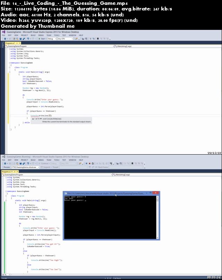Click Undo in the non-running Visual Studio toolbar
Image resolution: width=222 pixels, height=280 pixels.
click(x=28, y=39)
